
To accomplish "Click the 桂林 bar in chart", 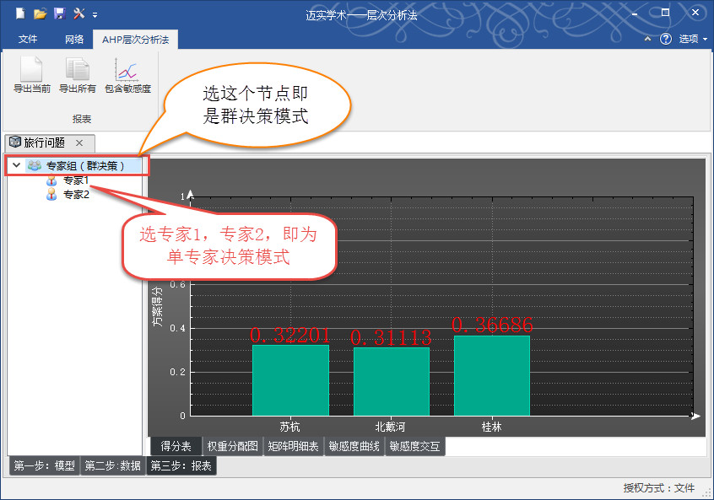I will [492, 375].
